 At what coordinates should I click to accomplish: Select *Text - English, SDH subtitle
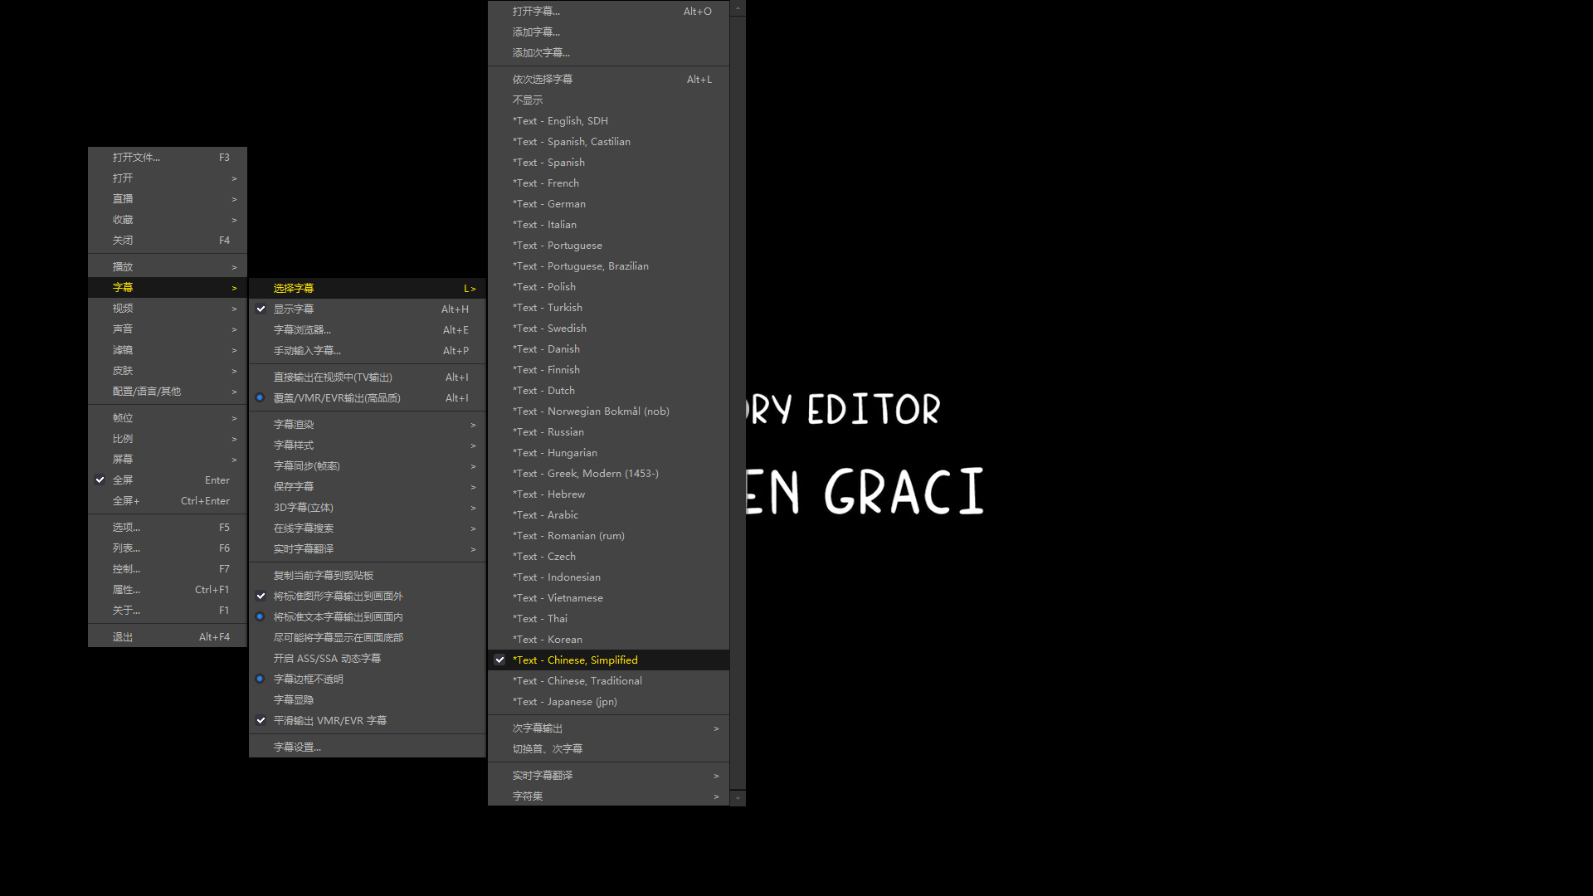pos(608,121)
